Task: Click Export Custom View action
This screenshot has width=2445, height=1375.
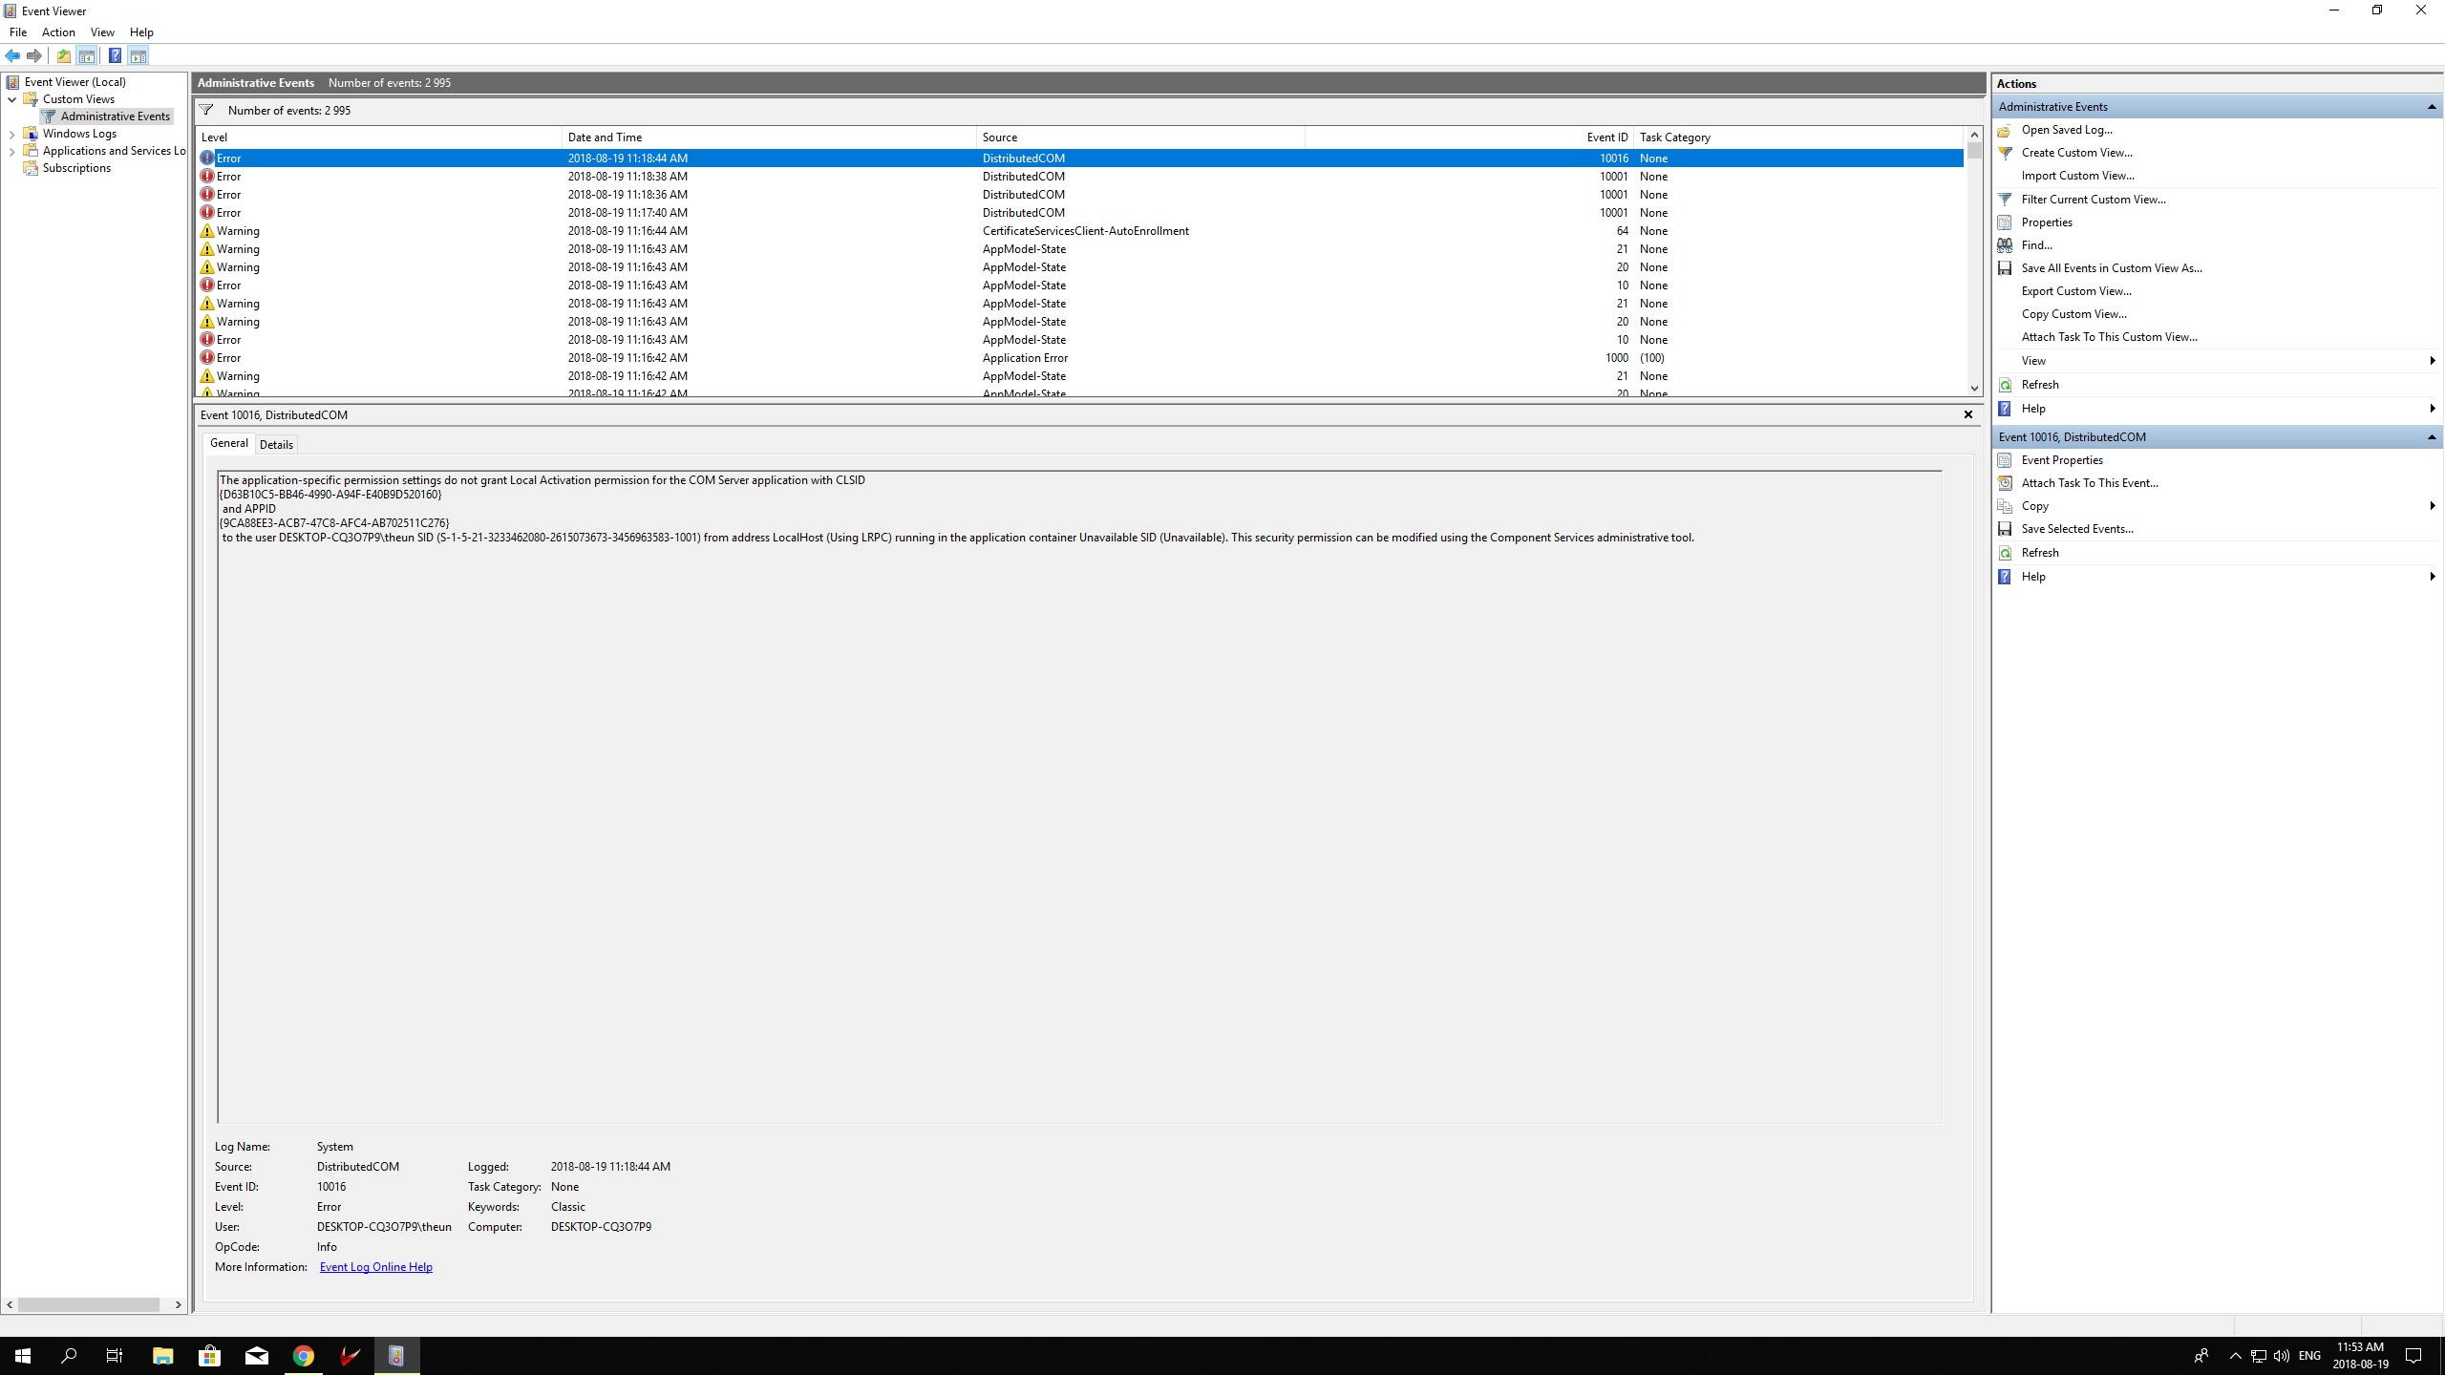Action: (2076, 291)
